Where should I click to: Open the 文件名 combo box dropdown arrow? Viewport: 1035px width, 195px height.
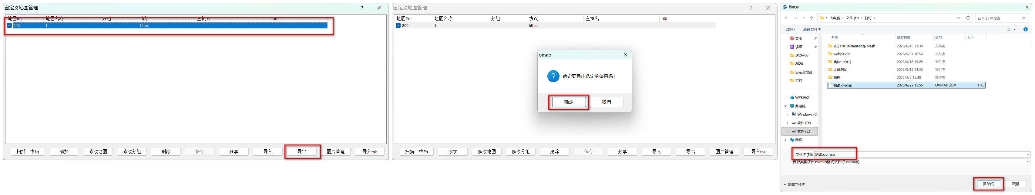[1028, 154]
